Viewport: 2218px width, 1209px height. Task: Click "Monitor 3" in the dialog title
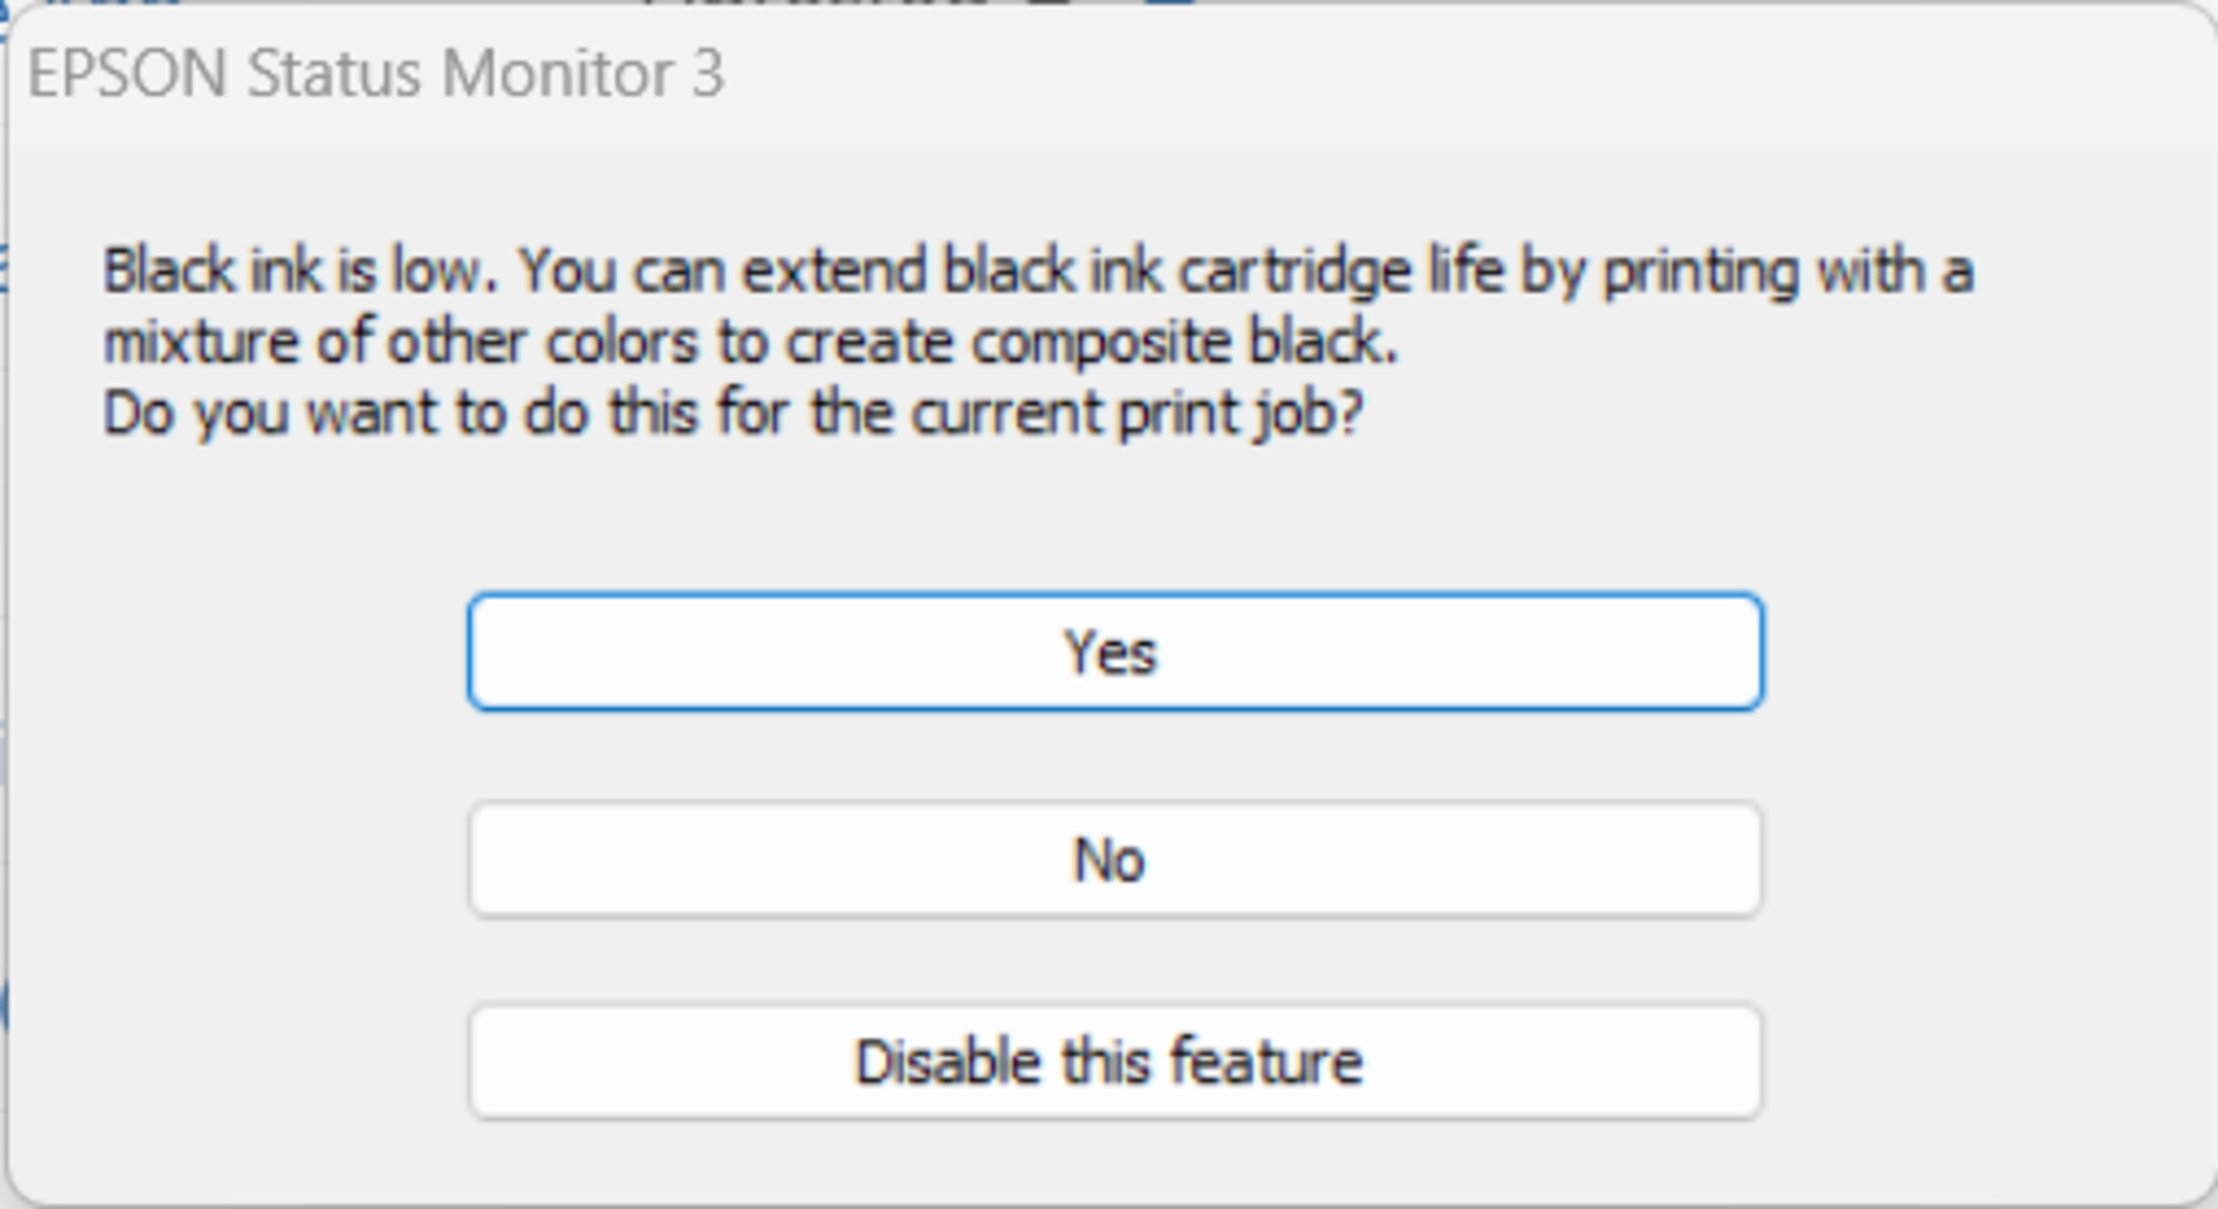pos(582,74)
